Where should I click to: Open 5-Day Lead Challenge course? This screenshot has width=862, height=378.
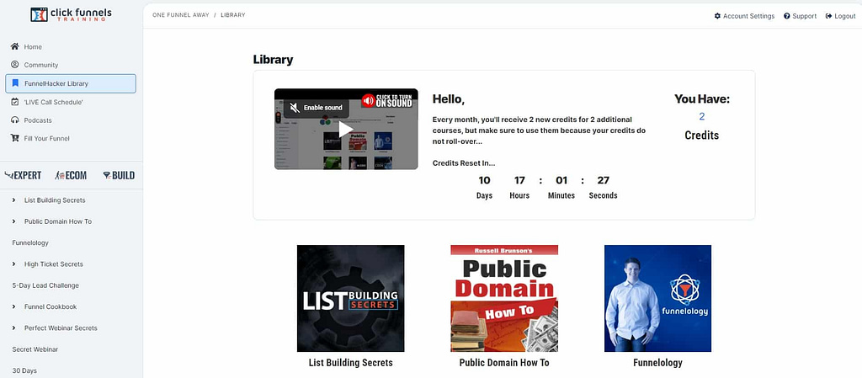point(45,285)
